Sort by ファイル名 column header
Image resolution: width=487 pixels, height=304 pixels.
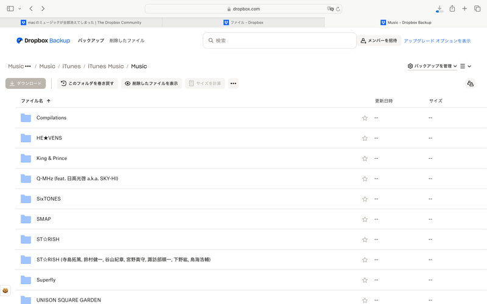point(32,101)
